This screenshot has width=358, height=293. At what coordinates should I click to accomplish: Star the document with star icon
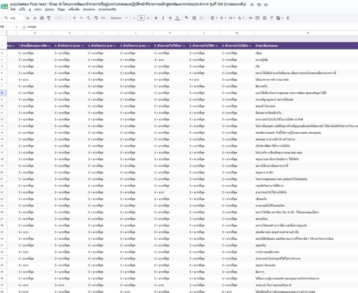(x=252, y=5)
